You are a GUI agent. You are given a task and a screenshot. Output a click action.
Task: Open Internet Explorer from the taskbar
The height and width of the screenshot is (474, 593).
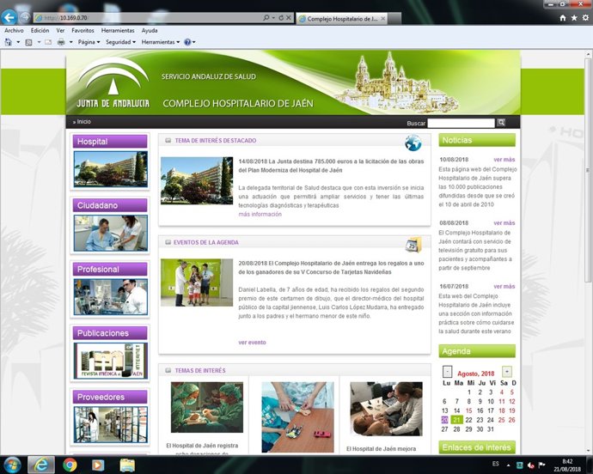pos(41,465)
